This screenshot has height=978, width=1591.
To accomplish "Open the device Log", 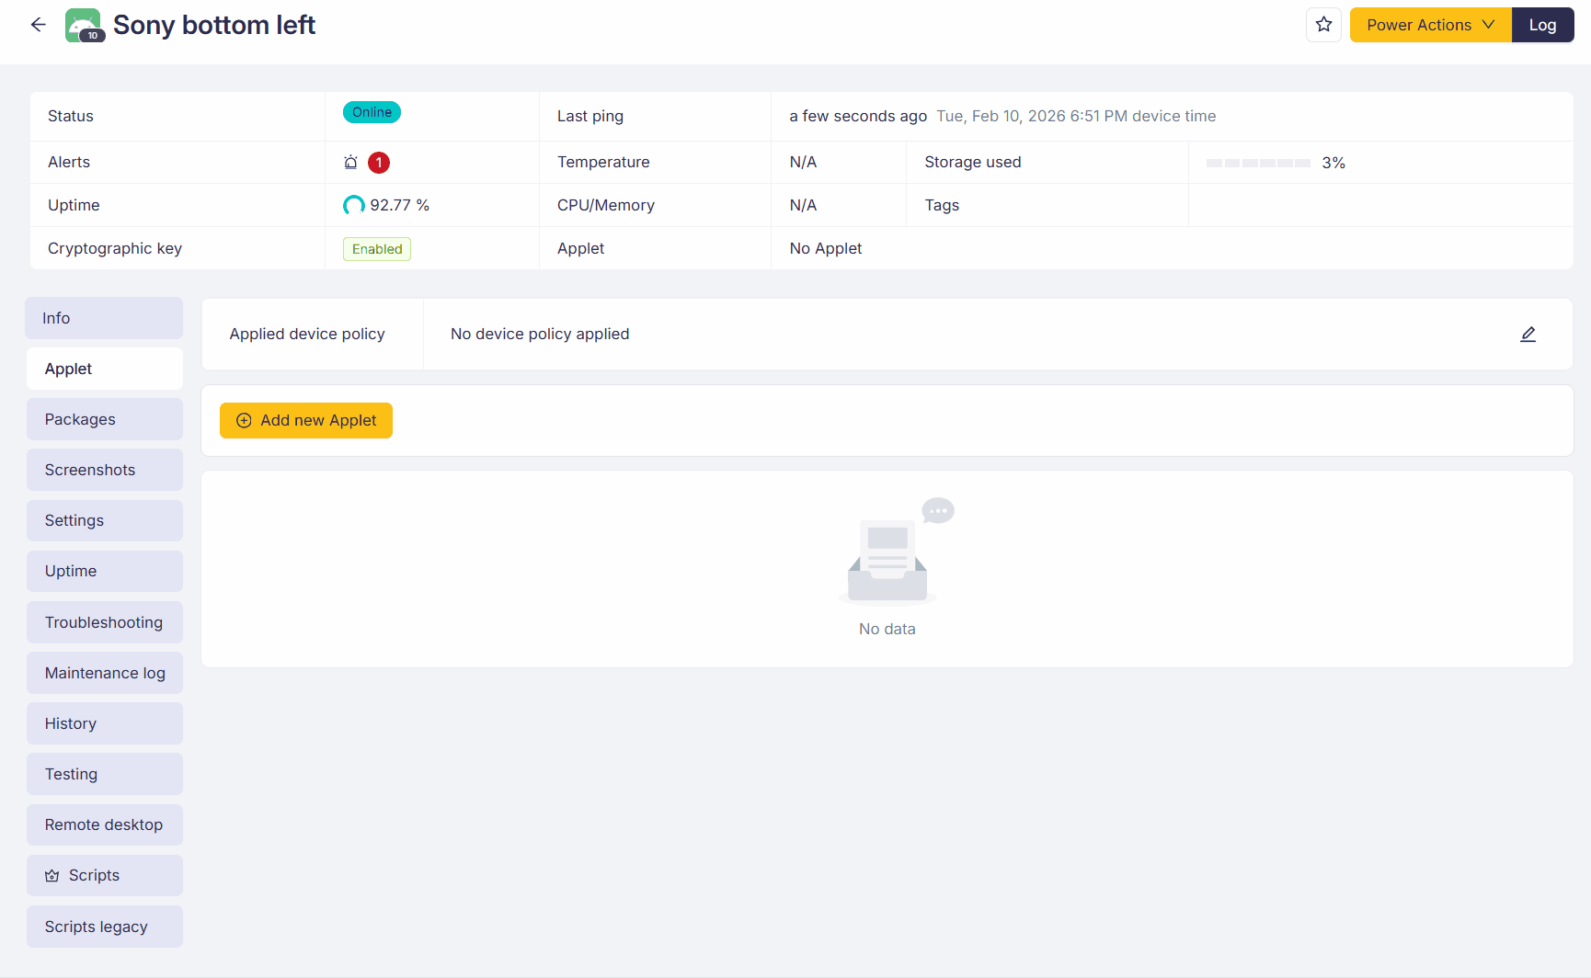I will (x=1542, y=25).
